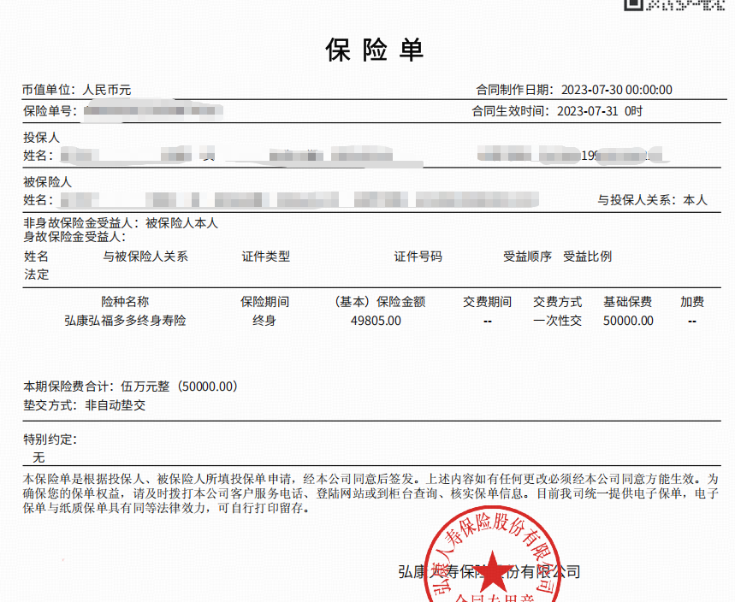Select the 币值单位 人民币元 text

pos(77,90)
